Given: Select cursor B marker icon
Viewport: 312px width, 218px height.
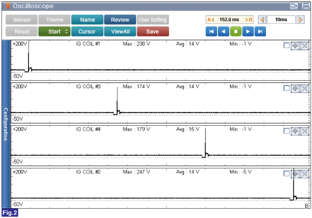Looking at the screenshot, I should coord(249,20).
